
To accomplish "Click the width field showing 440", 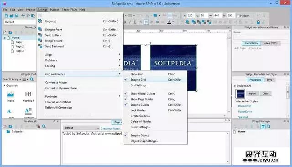I will (218, 16).
